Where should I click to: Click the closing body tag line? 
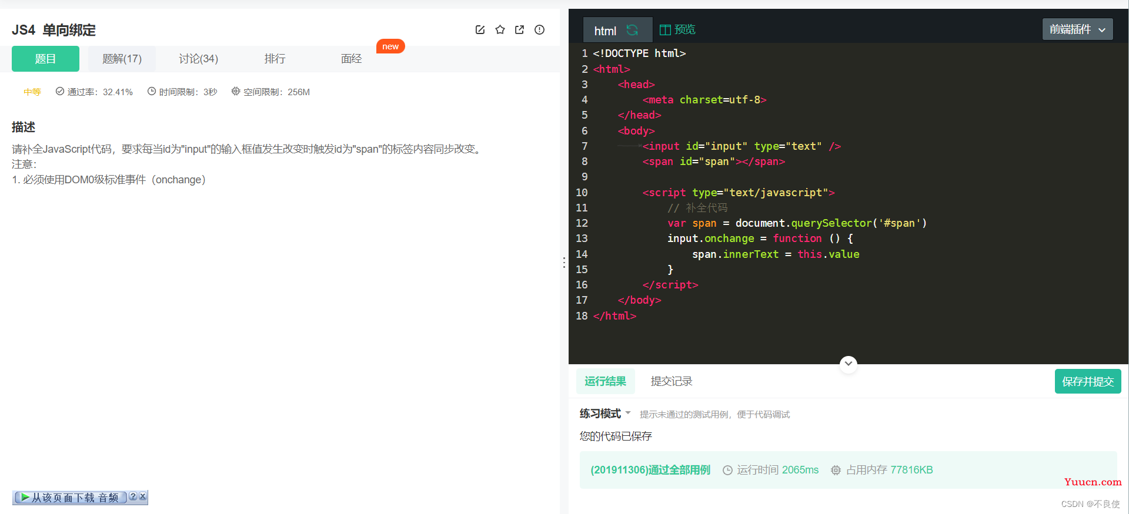pyautogui.click(x=639, y=300)
